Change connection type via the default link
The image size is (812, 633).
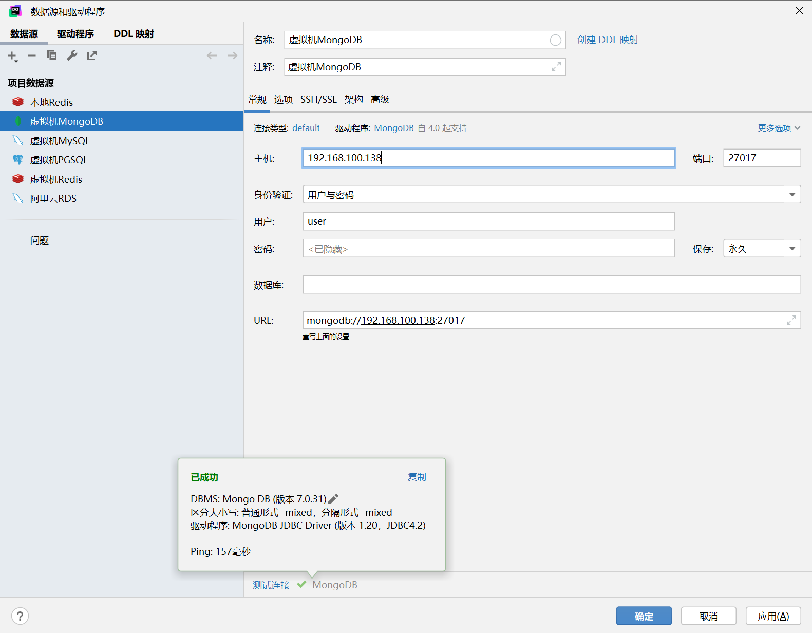point(306,128)
